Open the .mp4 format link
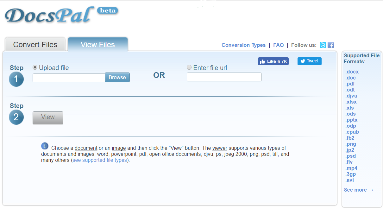 (x=351, y=168)
